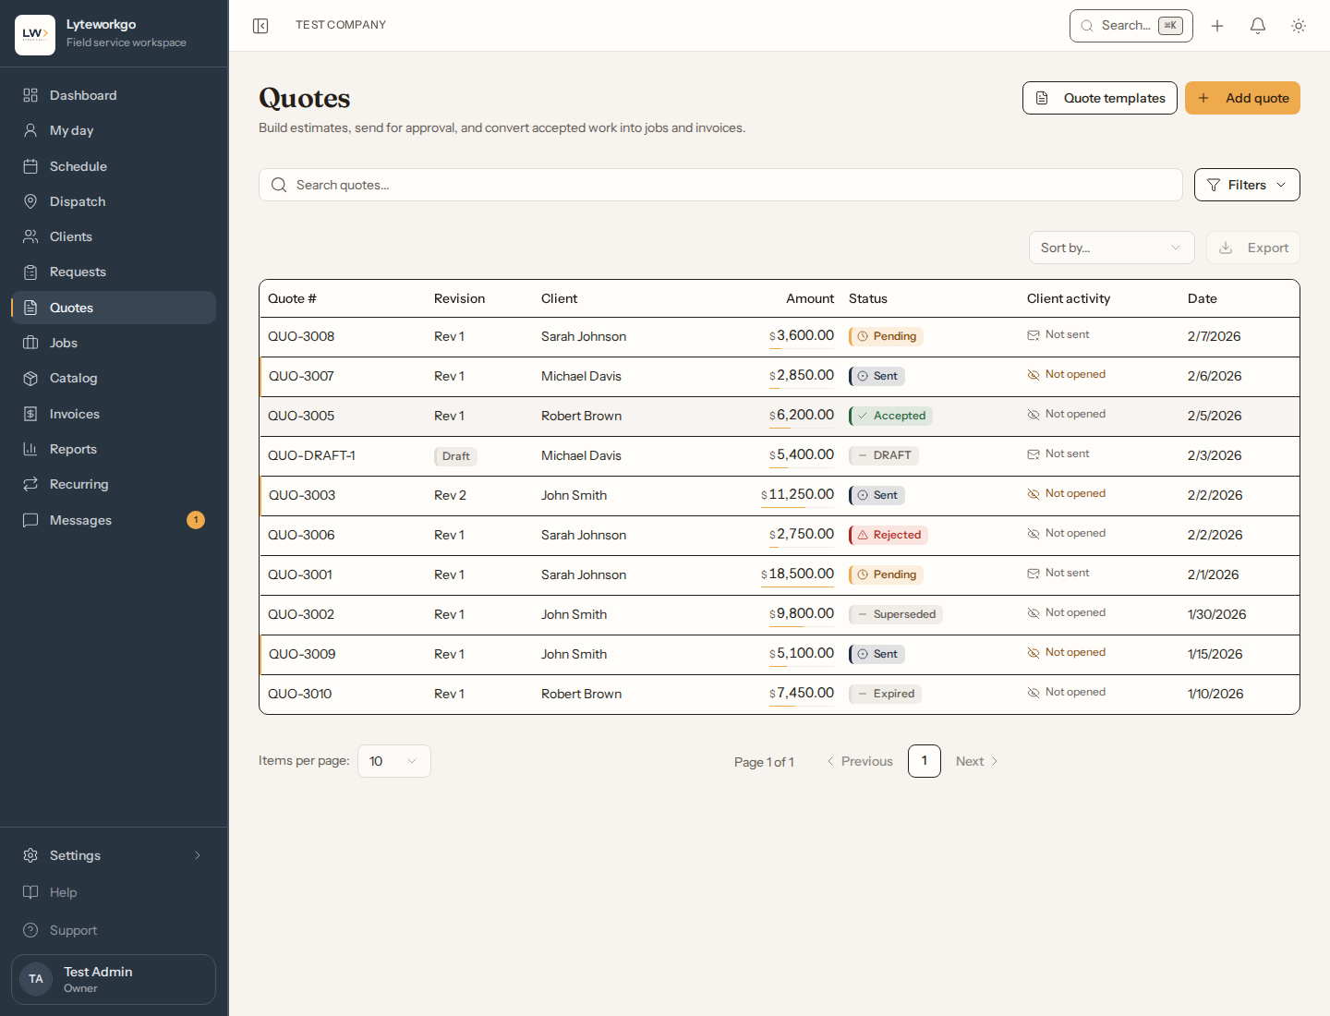Image resolution: width=1330 pixels, height=1016 pixels.
Task: Click Add quote button
Action: (1242, 98)
